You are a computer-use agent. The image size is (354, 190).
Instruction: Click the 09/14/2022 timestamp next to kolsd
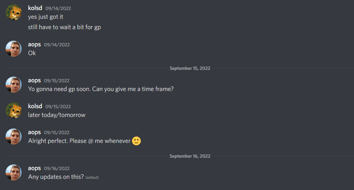(58, 8)
